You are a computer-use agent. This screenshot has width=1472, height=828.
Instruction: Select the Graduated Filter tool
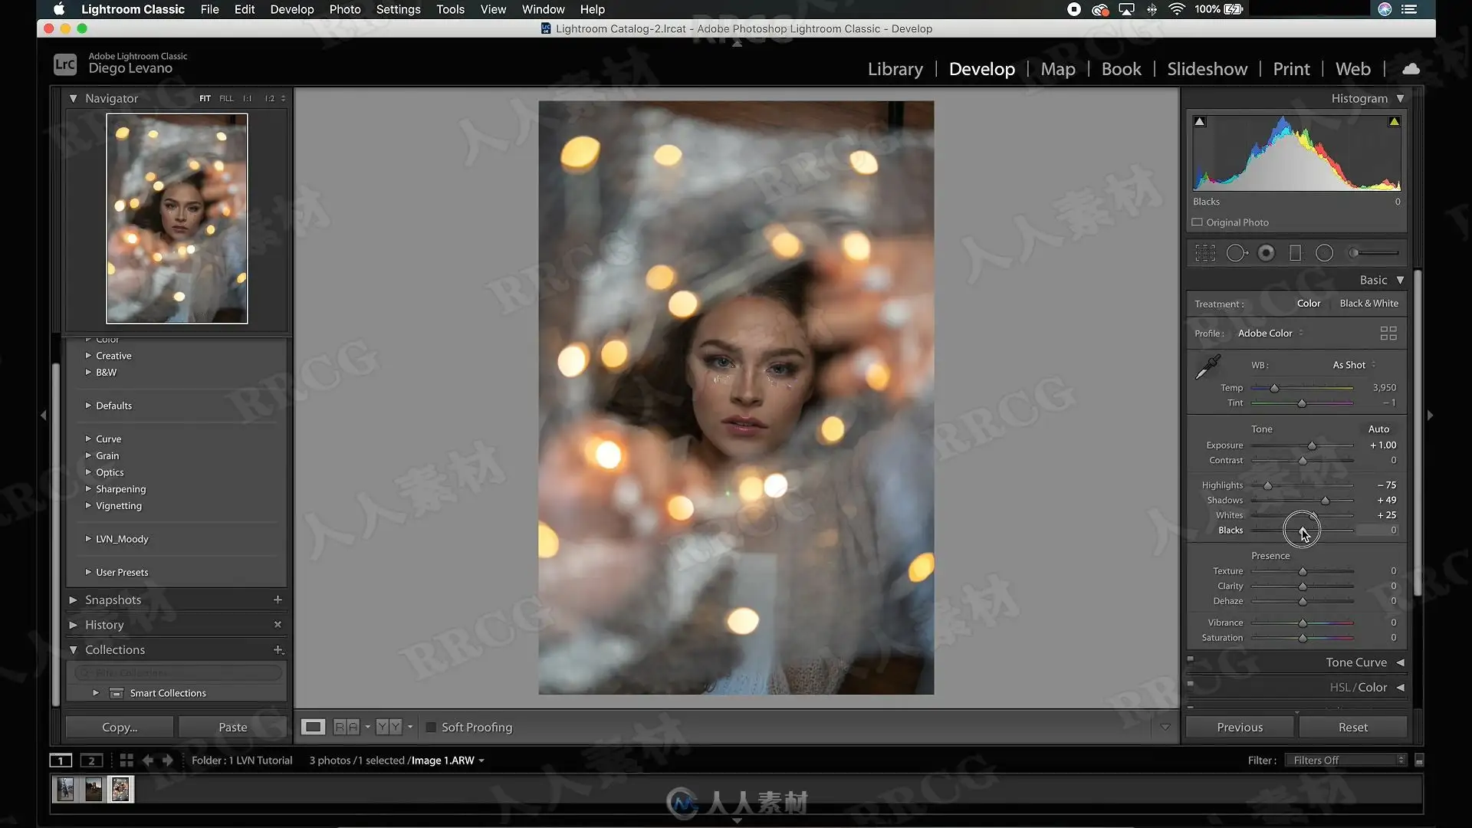point(1295,253)
